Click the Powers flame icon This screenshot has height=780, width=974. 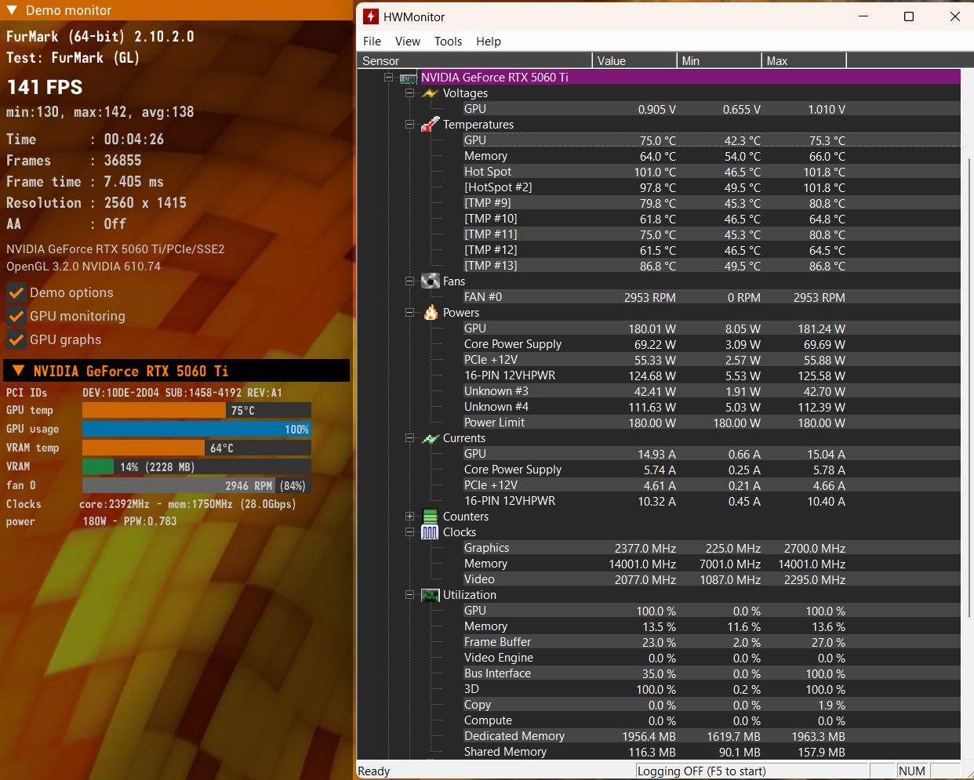coord(431,313)
